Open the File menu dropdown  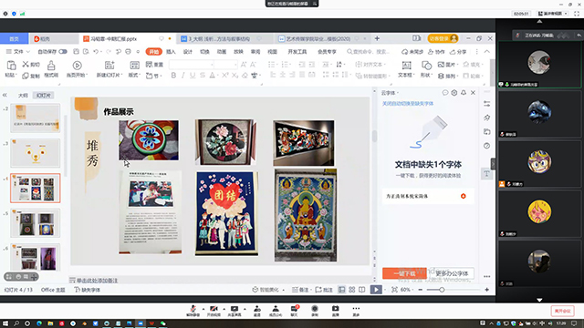(18, 52)
